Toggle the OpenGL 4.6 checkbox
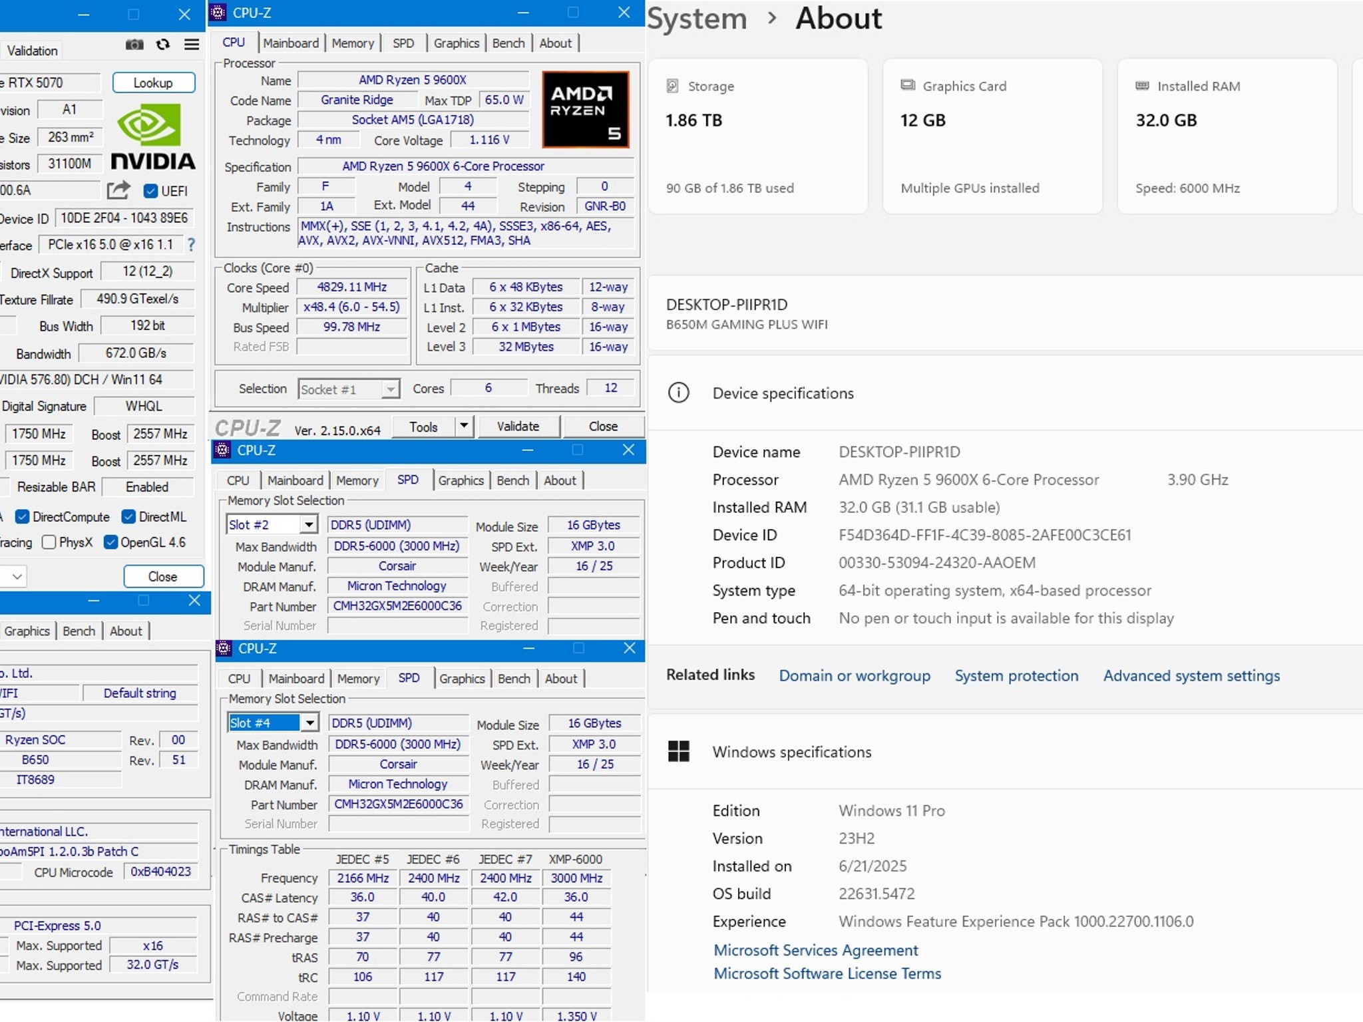This screenshot has width=1363, height=1022. (111, 542)
